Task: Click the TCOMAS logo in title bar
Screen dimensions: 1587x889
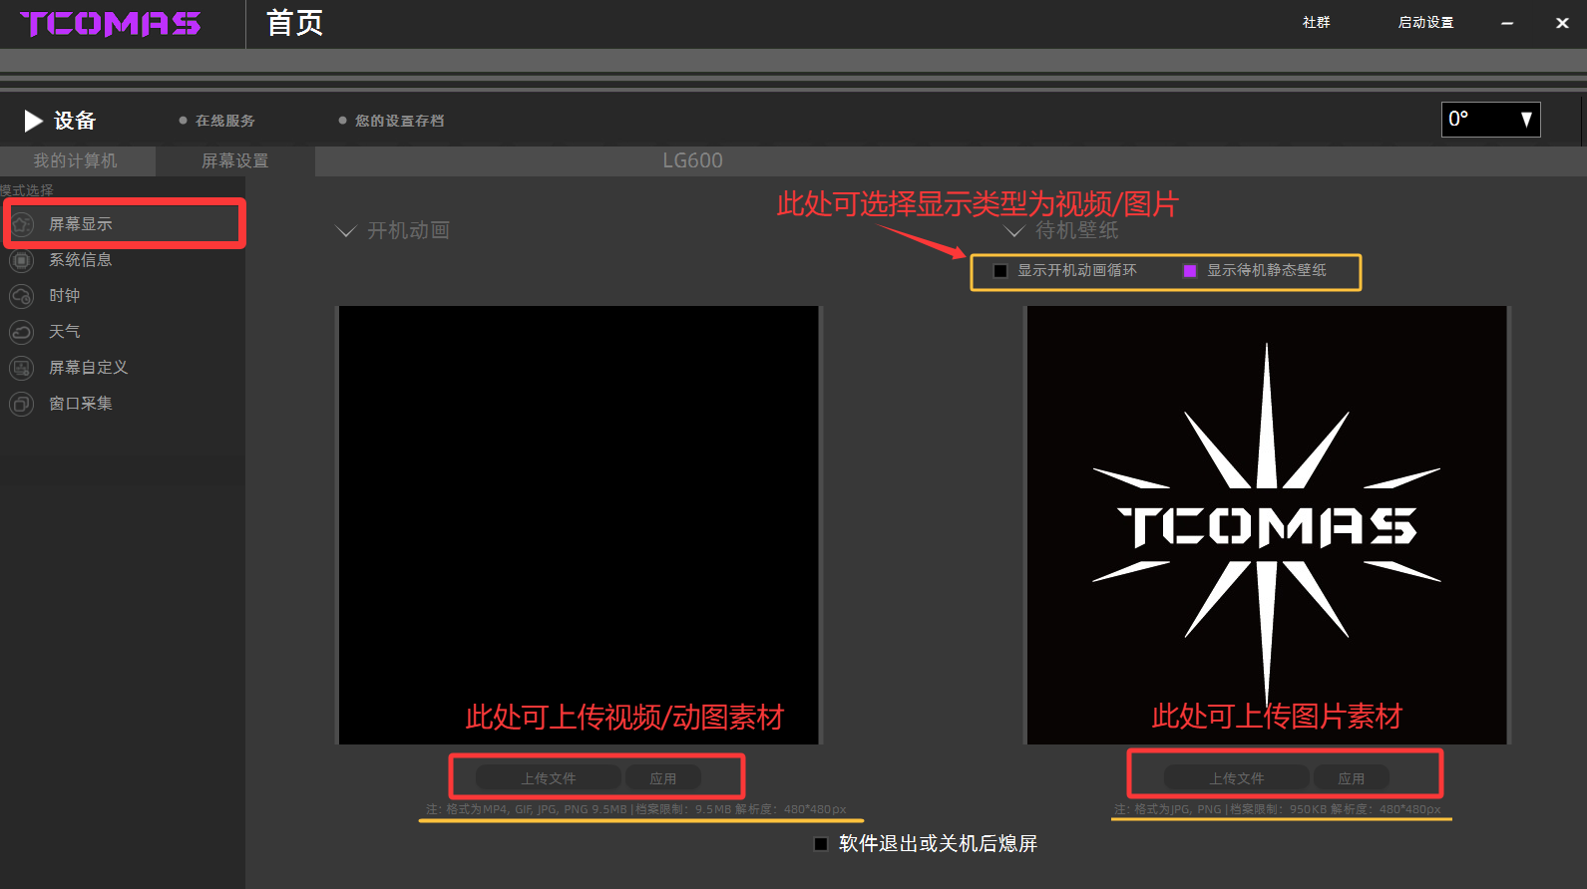Action: pos(111,24)
